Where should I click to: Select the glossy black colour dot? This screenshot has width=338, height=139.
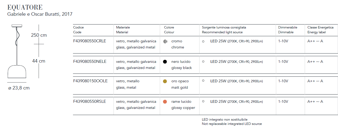tap(165, 62)
